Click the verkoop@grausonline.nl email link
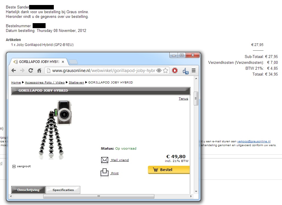This screenshot has height=205, width=282. [x=254, y=141]
